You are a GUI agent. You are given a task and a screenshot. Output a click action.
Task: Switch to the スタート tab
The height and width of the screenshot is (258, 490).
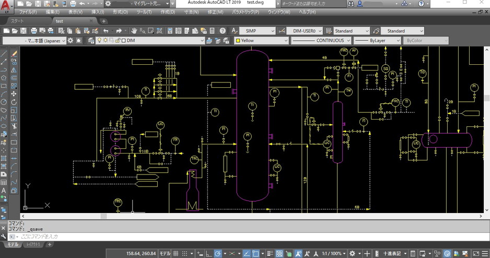pos(17,21)
